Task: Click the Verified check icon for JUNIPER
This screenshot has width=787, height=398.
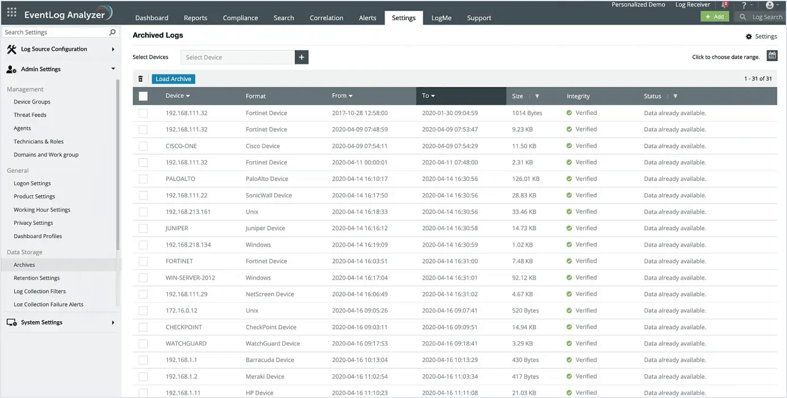Action: pyautogui.click(x=569, y=228)
